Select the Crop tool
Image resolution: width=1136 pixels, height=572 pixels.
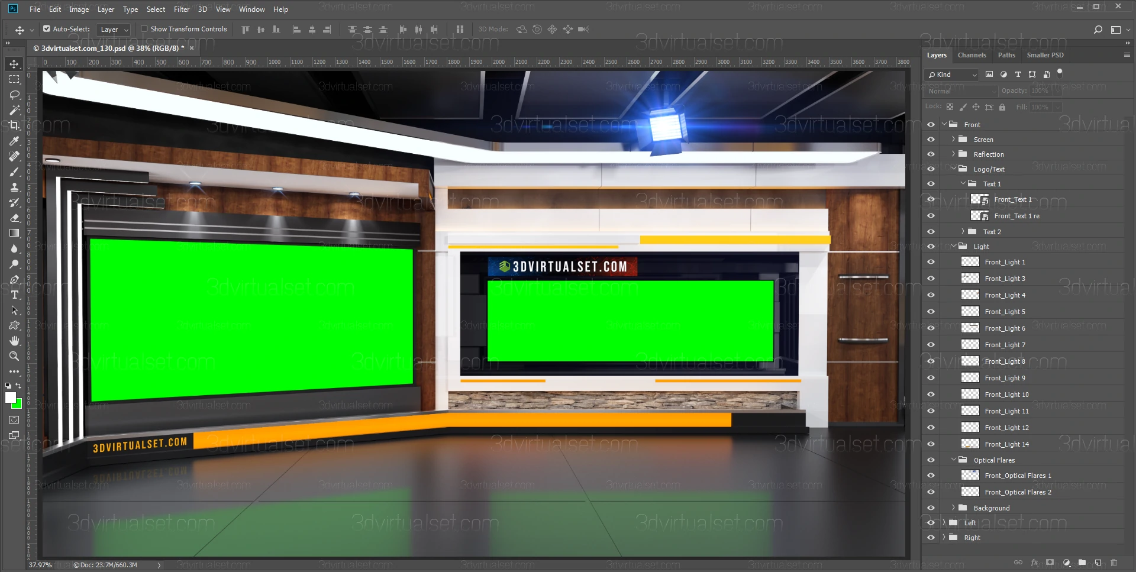[14, 125]
